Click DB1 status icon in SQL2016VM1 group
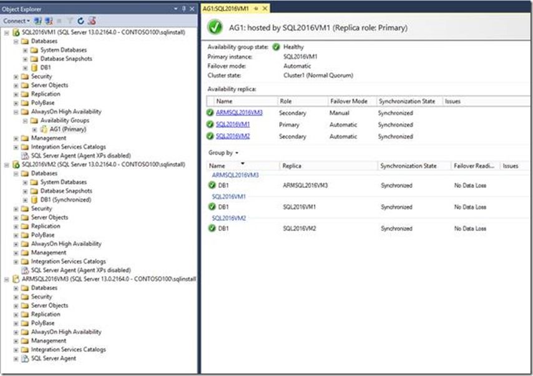Image resolution: width=533 pixels, height=376 pixels. 212,207
